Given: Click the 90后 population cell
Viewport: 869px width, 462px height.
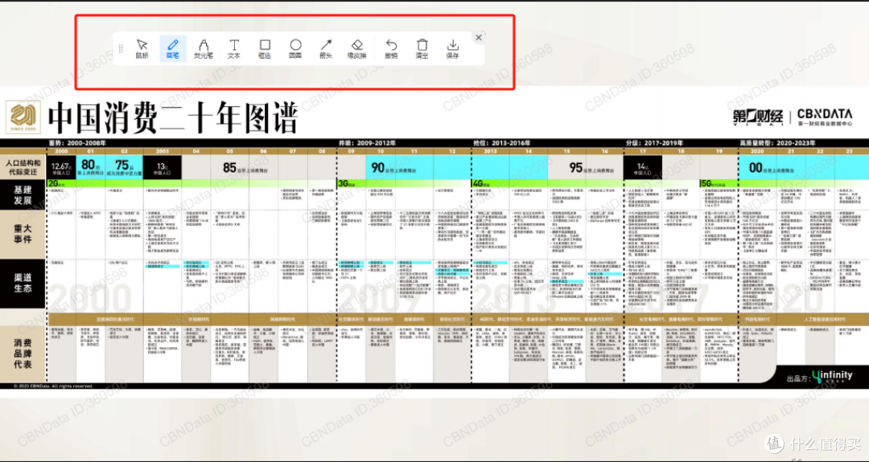Looking at the screenshot, I should pyautogui.click(x=393, y=168).
